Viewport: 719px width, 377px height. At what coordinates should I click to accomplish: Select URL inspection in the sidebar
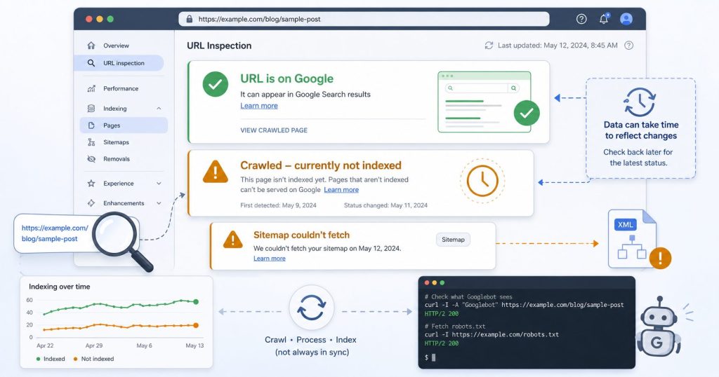pyautogui.click(x=119, y=63)
